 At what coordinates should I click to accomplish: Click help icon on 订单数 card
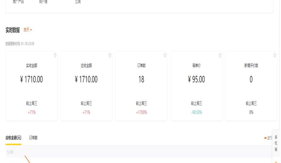tap(165, 56)
